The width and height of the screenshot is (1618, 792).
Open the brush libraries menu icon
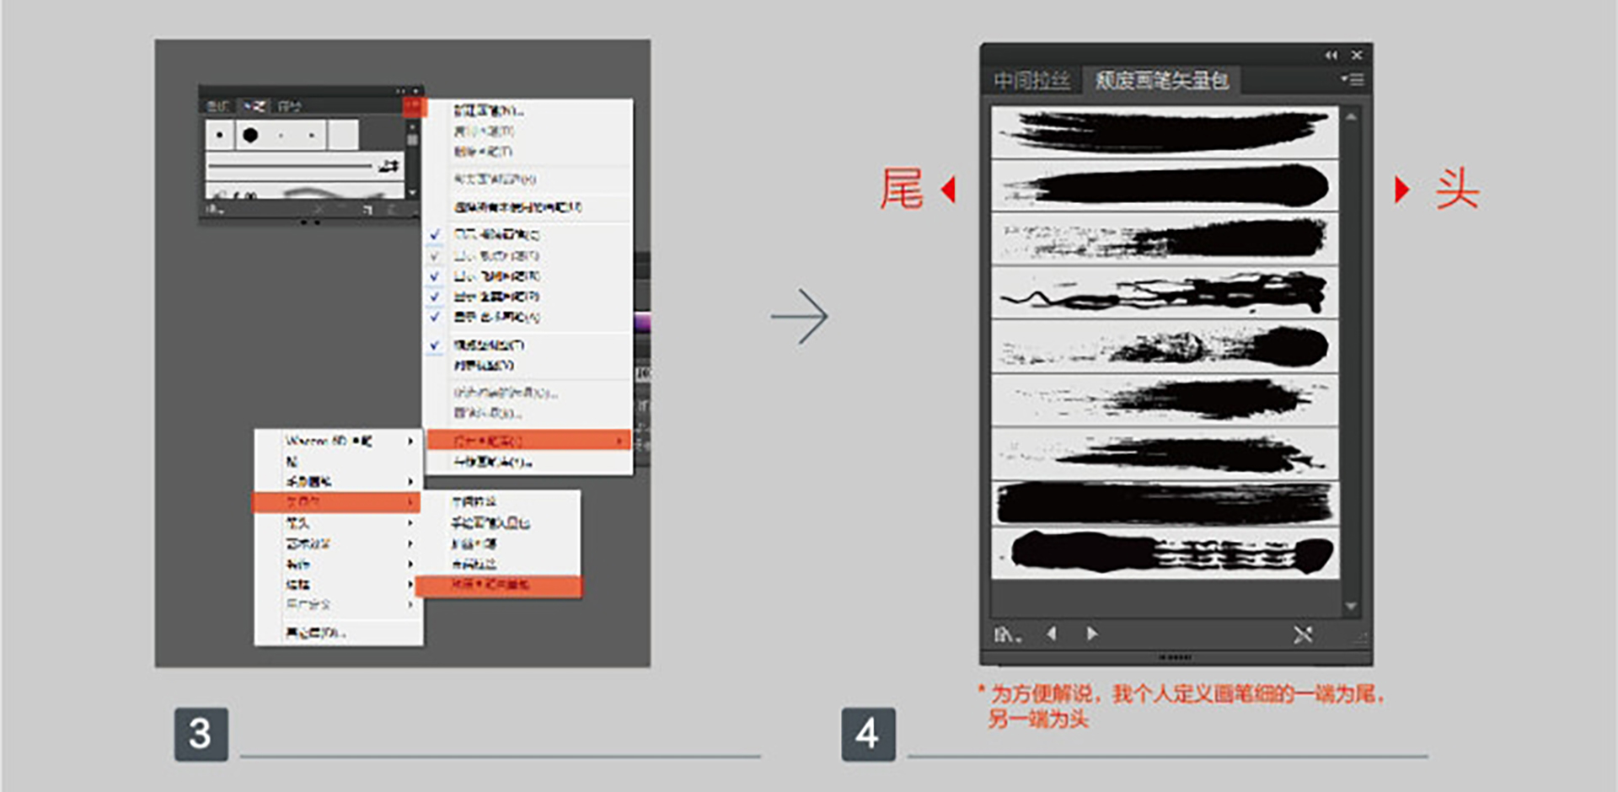(1006, 634)
